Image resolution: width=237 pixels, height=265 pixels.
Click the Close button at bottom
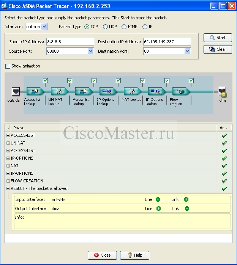tap(102, 255)
